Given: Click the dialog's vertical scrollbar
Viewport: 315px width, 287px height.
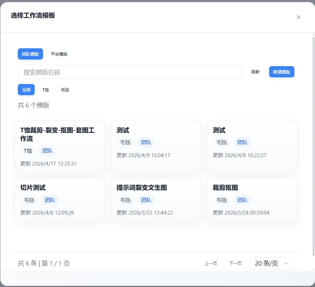Looking at the screenshot, I should pyautogui.click(x=313, y=140).
